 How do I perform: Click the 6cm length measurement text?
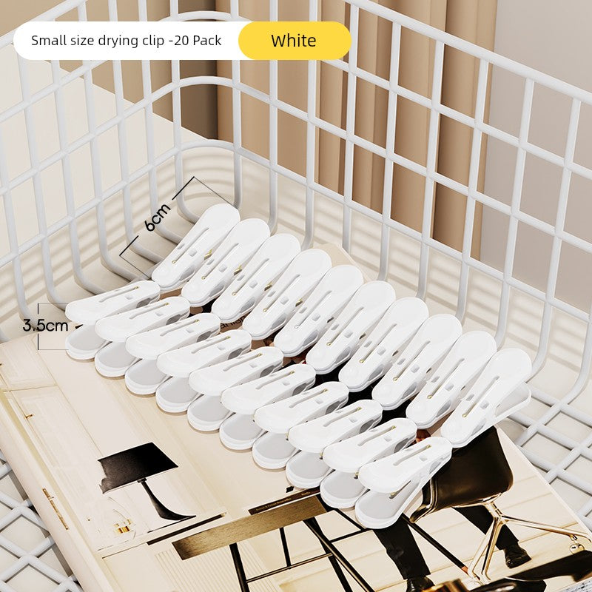(158, 217)
